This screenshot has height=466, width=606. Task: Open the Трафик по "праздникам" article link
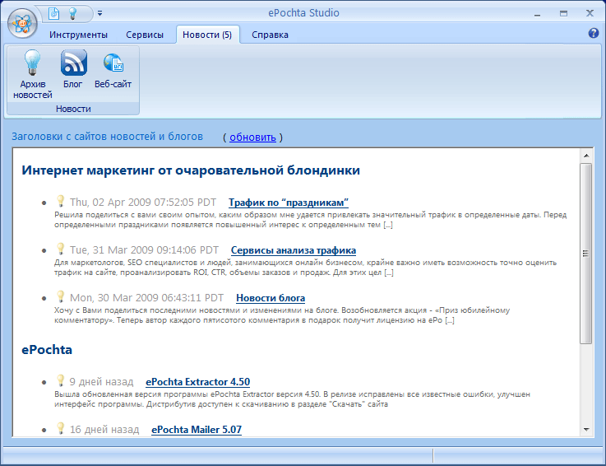click(289, 203)
